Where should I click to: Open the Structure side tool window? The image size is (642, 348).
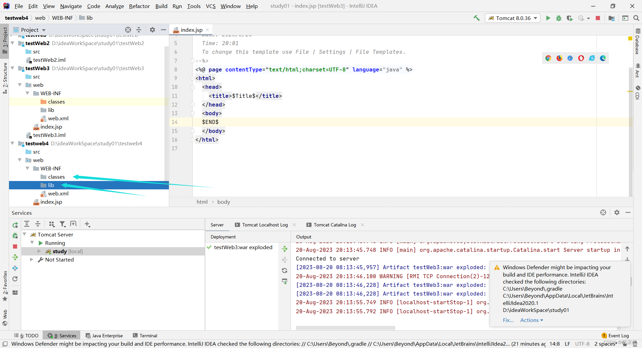point(5,78)
